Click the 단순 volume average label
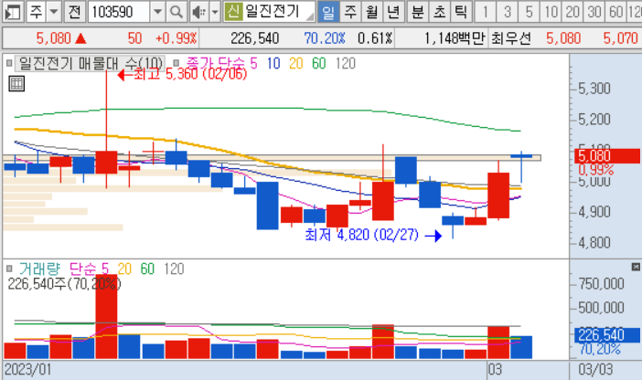 point(82,269)
